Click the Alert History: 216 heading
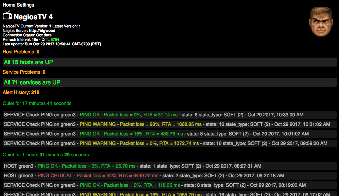Viewport: 339px width, 196px height. (21, 92)
